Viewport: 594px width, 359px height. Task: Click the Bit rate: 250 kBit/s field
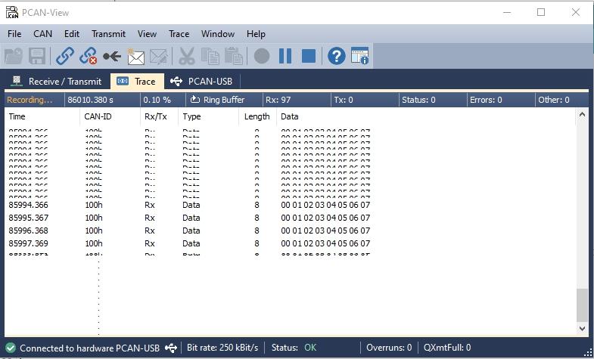[222, 348]
